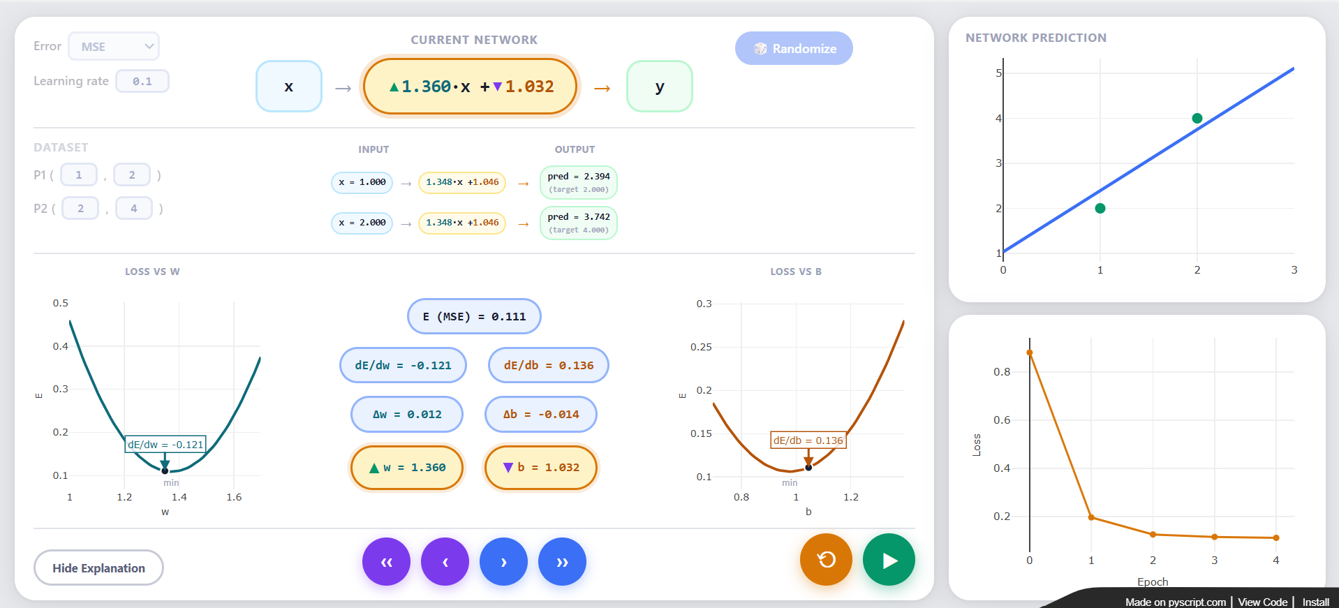
Task: Step back one epoch with left arrow
Action: [445, 561]
